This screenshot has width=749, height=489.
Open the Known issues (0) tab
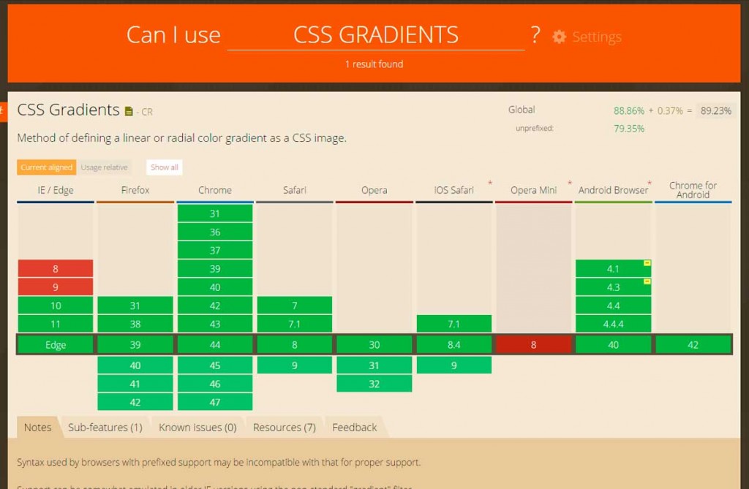coord(197,428)
